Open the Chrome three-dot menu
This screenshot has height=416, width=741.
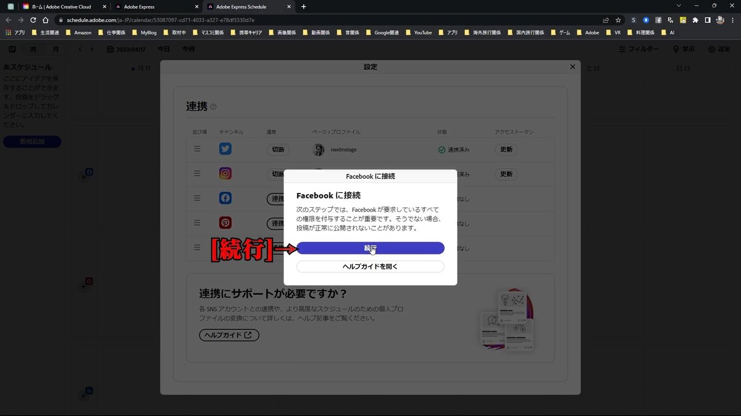pyautogui.click(x=733, y=20)
